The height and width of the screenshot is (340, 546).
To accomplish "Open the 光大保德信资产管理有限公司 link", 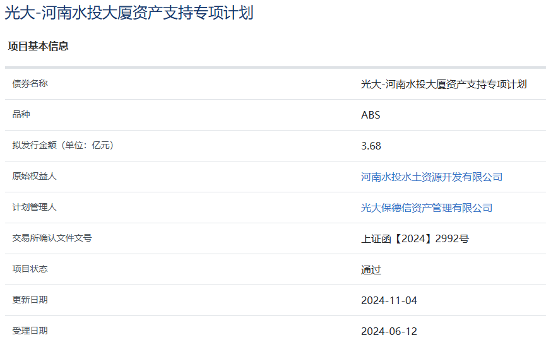I will tap(427, 208).
